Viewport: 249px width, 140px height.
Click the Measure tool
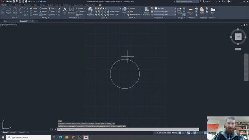[x=190, y=10]
